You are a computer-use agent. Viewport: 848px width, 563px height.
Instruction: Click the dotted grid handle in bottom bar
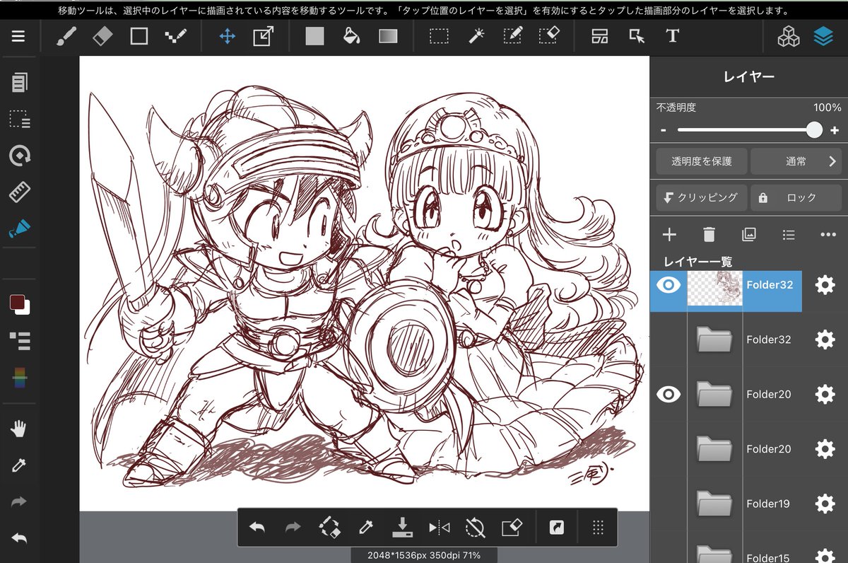pos(598,528)
